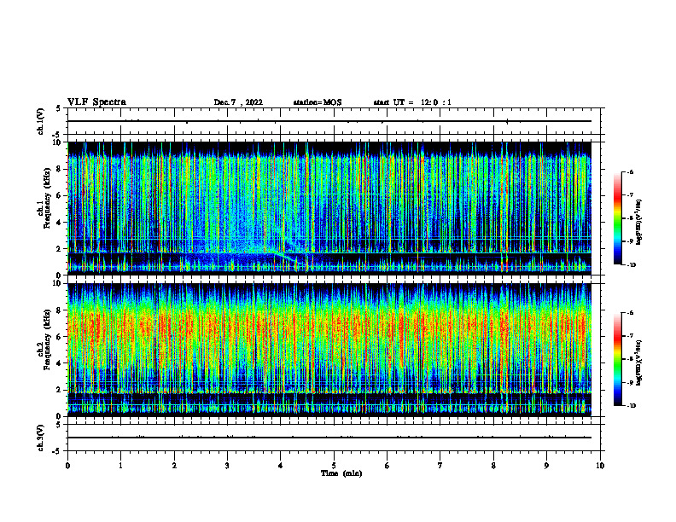Screen dimensions: 676x522
Task: Click inside the ch.1 spectrogram panel
Action: click(329, 208)
